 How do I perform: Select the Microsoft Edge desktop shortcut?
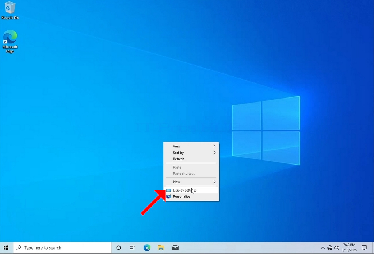coord(10,42)
